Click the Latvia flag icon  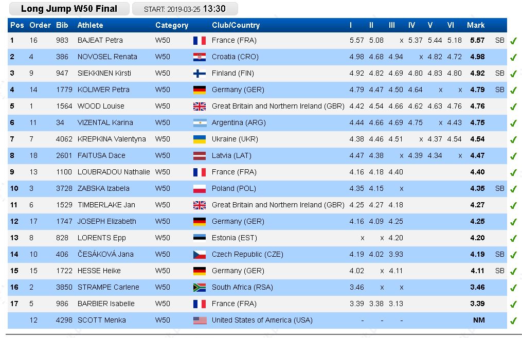199,156
